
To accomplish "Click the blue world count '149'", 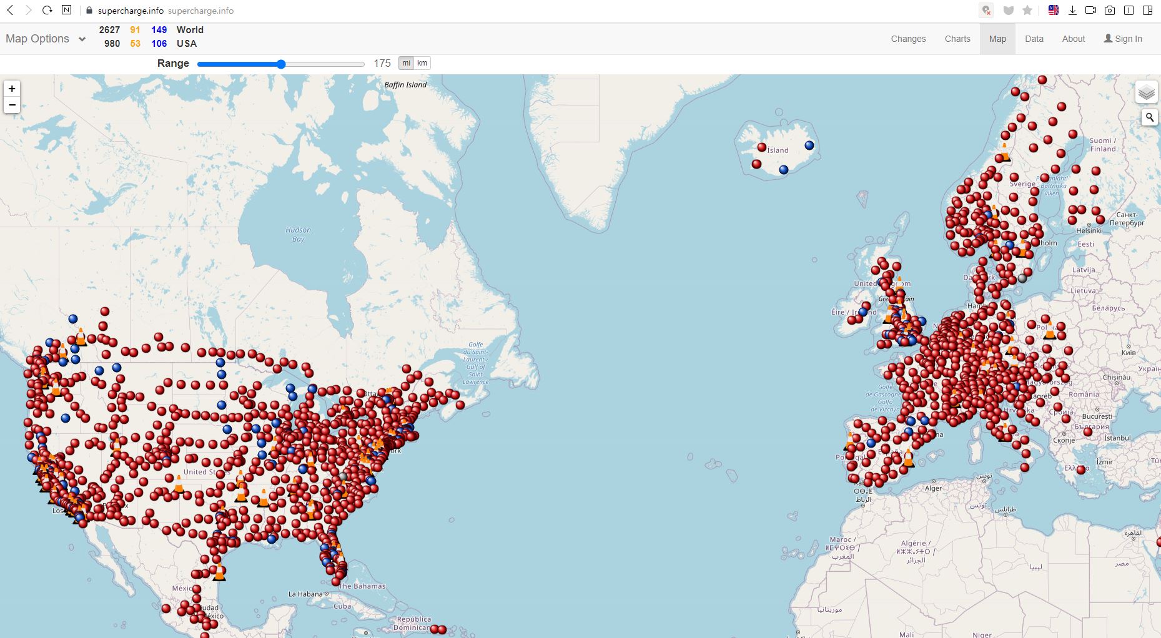I will click(159, 30).
